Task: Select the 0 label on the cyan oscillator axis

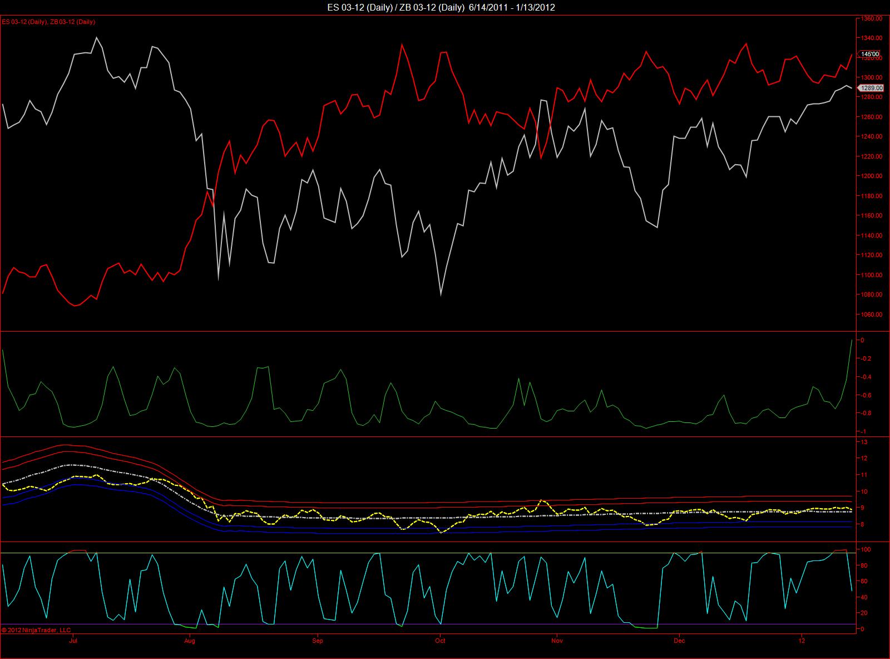Action: point(862,629)
